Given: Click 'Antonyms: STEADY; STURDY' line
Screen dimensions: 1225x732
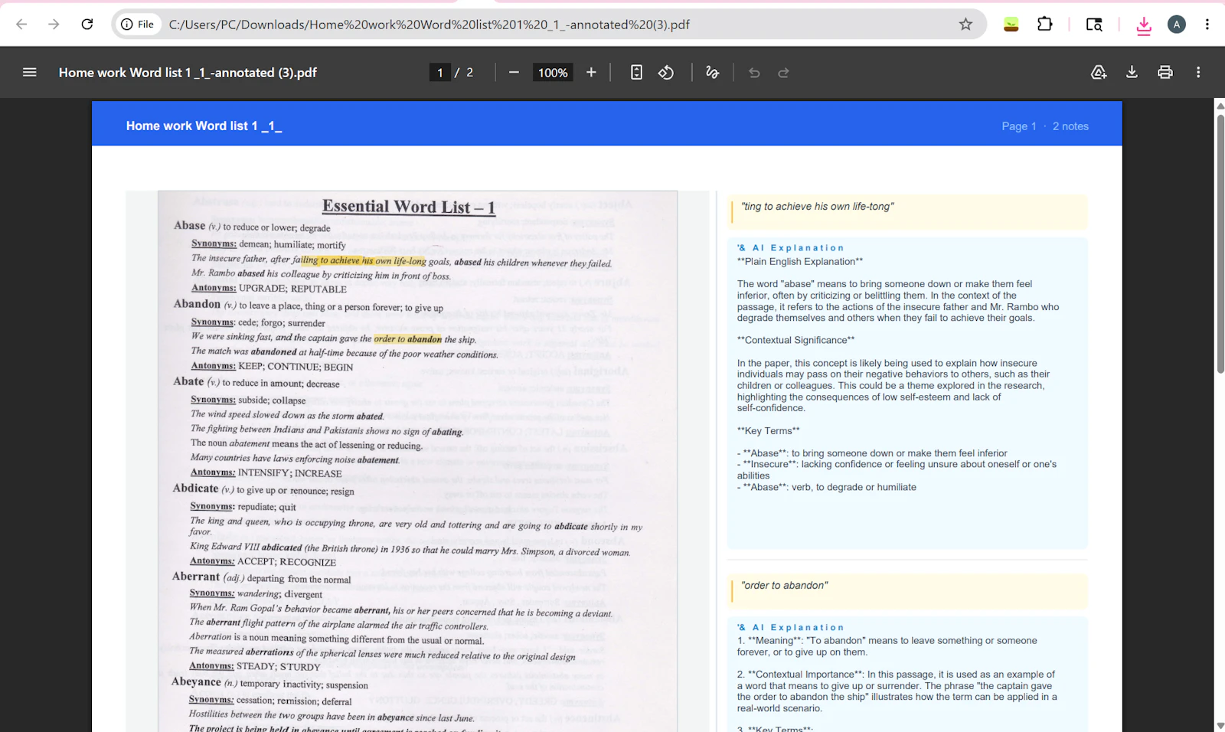Looking at the screenshot, I should point(254,667).
